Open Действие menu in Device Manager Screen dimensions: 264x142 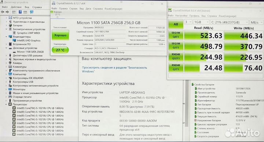16,7
